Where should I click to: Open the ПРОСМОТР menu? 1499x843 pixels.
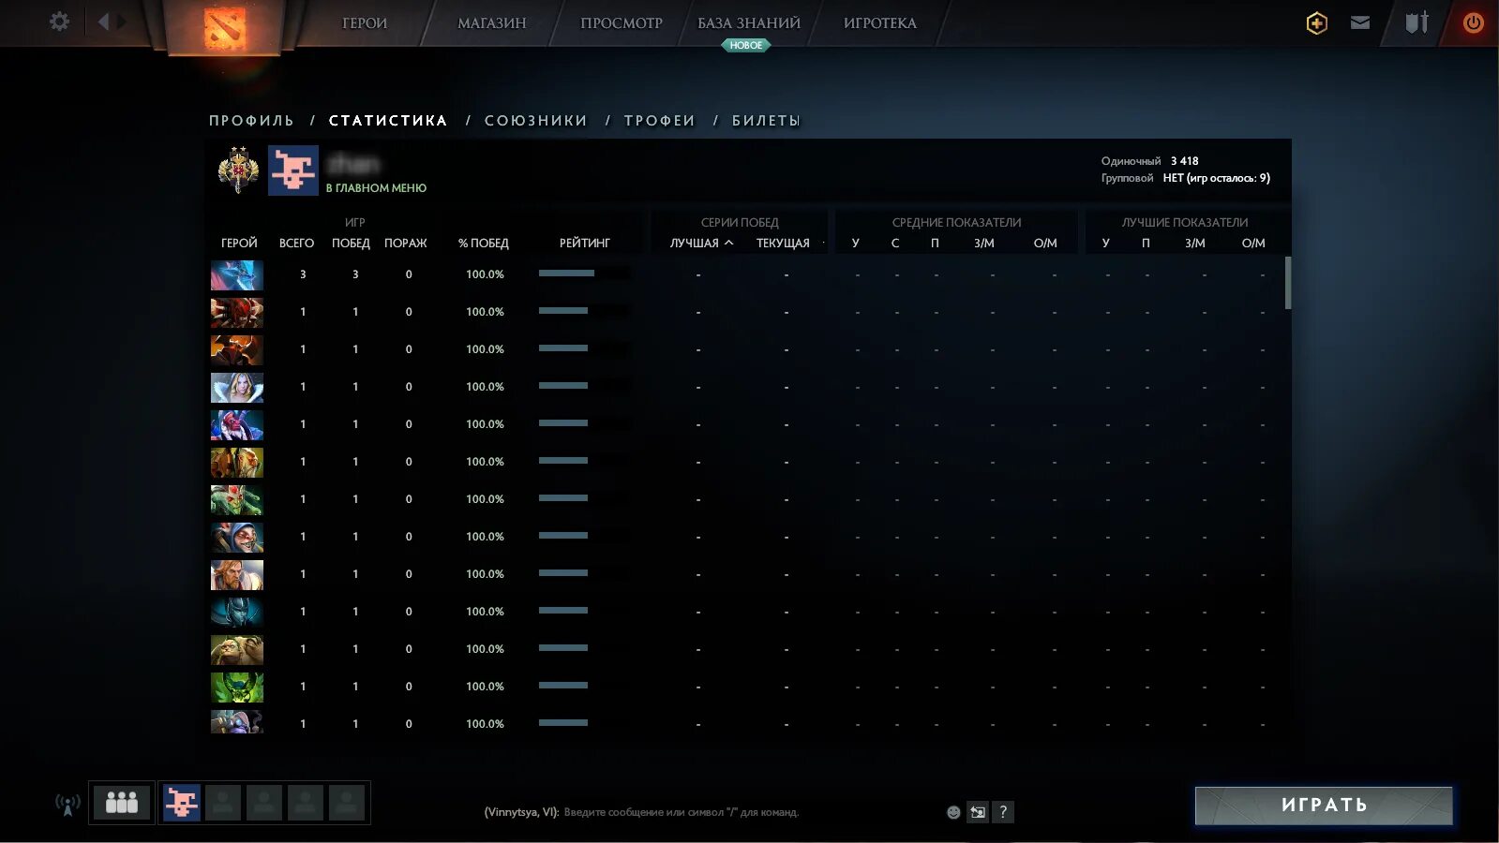click(622, 23)
